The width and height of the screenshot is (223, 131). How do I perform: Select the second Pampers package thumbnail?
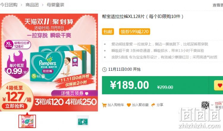83,121
